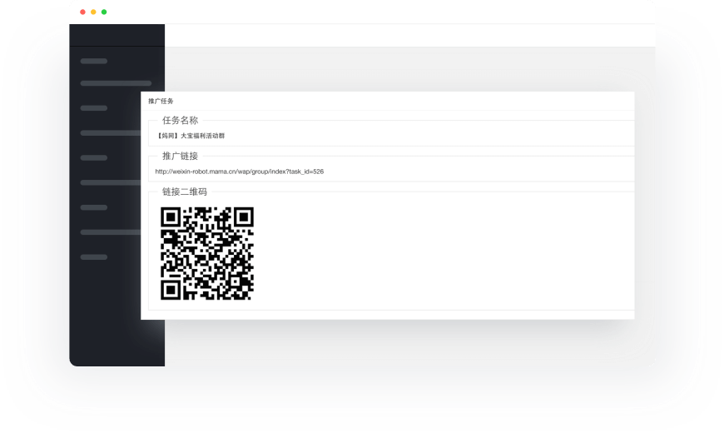The width and height of the screenshot is (724, 433).
Task: Choose the fifth sidebar menu item
Action: point(94,157)
